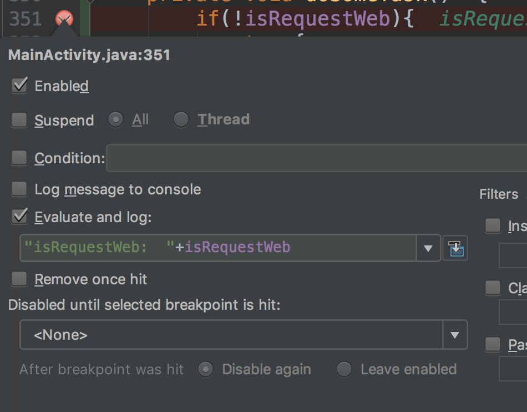Enable the Suspend checkbox

[19, 120]
